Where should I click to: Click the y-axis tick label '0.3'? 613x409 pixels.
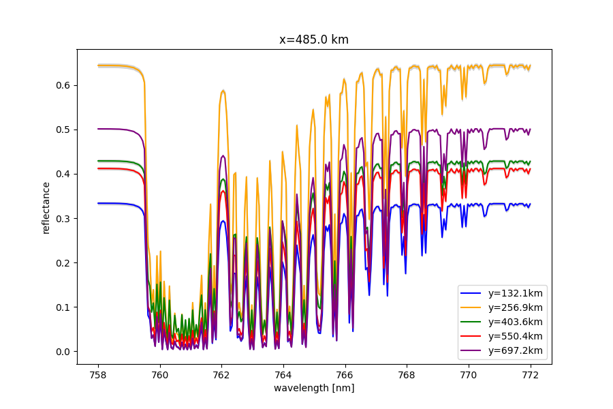[64, 218]
